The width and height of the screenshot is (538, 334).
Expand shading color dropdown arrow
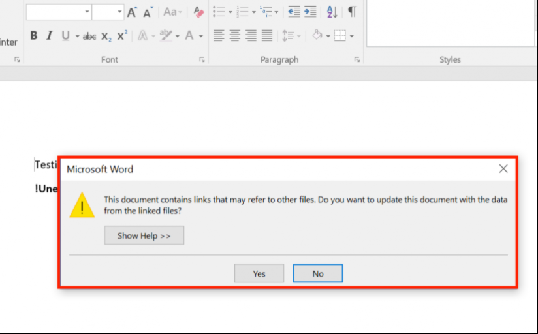pos(328,36)
